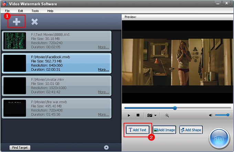
Task: Open More link for FaceBook.rmvb
Action: (103, 69)
